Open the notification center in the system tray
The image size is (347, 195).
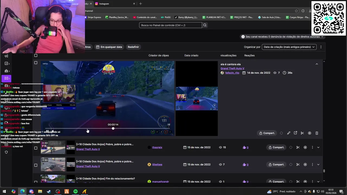(x=341, y=191)
